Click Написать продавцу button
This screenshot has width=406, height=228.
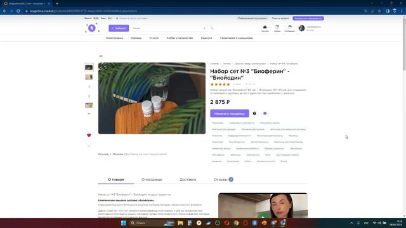coord(230,113)
